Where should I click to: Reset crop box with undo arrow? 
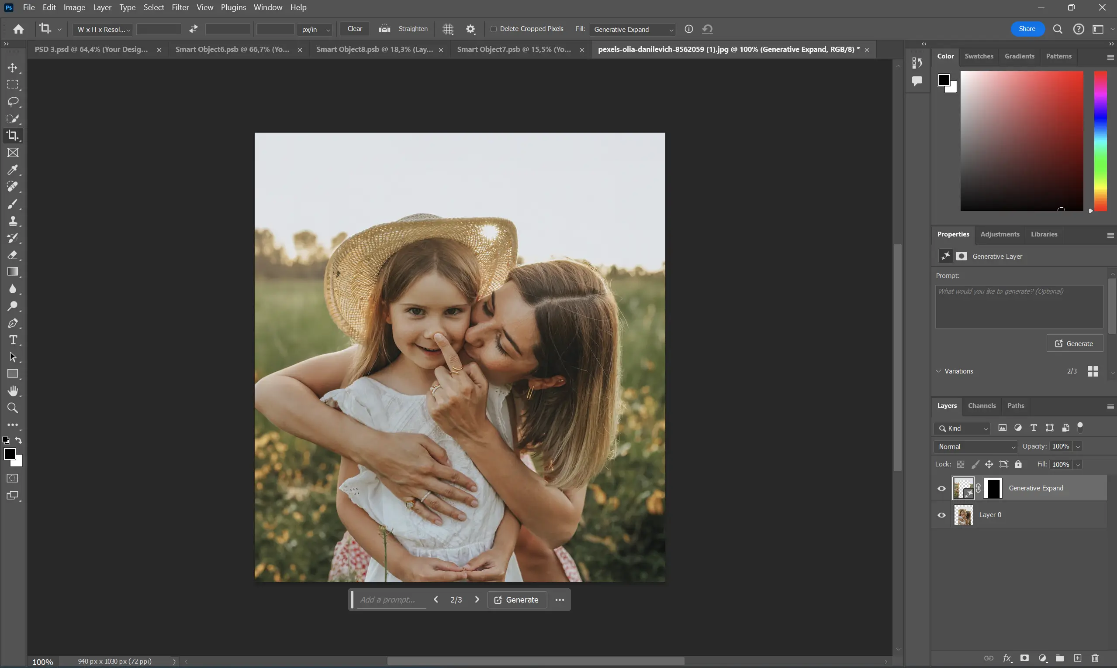coord(707,29)
